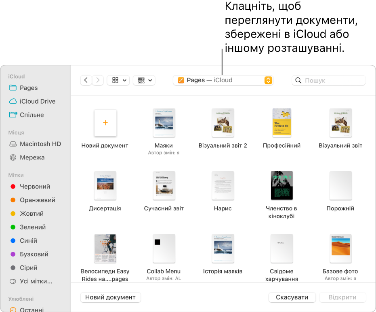Open icon view mode dropdown
This screenshot has width=376, height=312.
pos(118,80)
